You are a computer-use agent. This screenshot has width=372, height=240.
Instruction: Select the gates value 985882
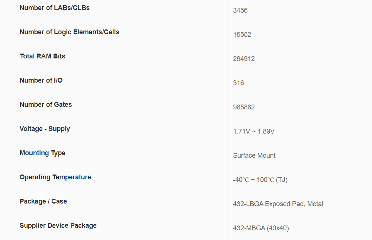(x=244, y=107)
